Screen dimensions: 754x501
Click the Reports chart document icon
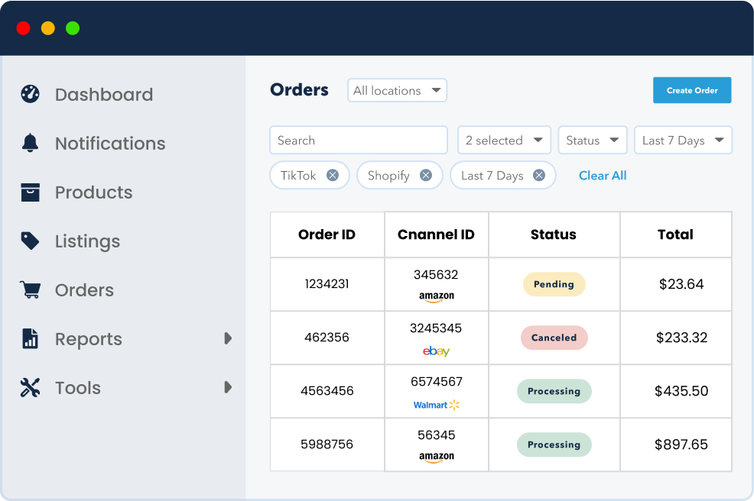click(x=30, y=339)
